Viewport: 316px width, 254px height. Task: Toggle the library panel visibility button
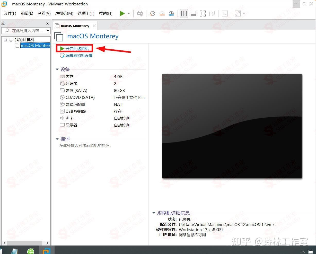[184, 13]
